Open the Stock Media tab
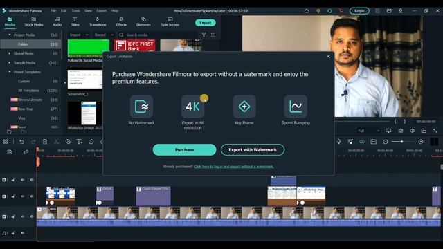 click(33, 21)
